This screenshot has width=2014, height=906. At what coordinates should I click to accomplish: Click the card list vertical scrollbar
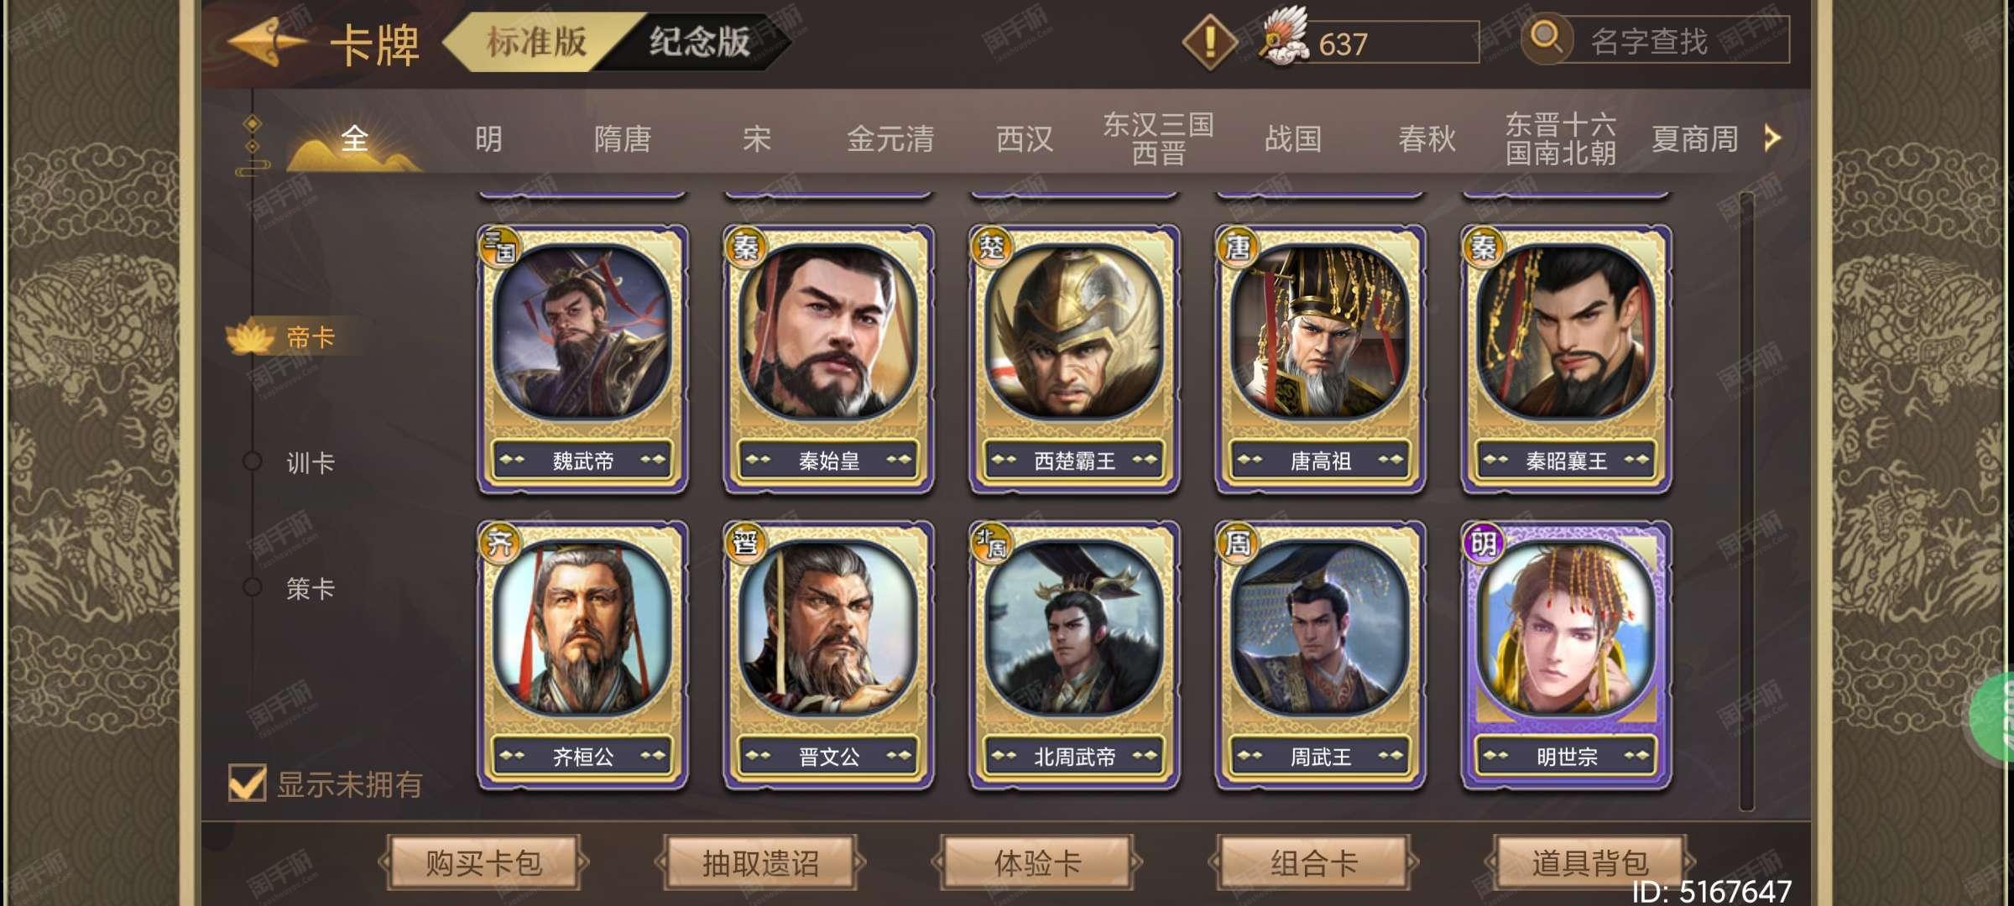click(1747, 502)
